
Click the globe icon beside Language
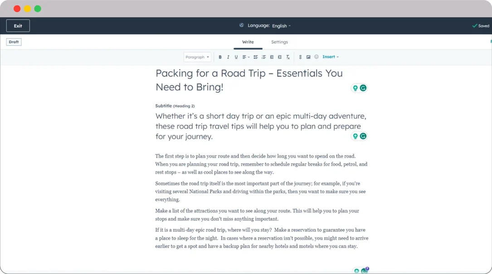point(241,25)
